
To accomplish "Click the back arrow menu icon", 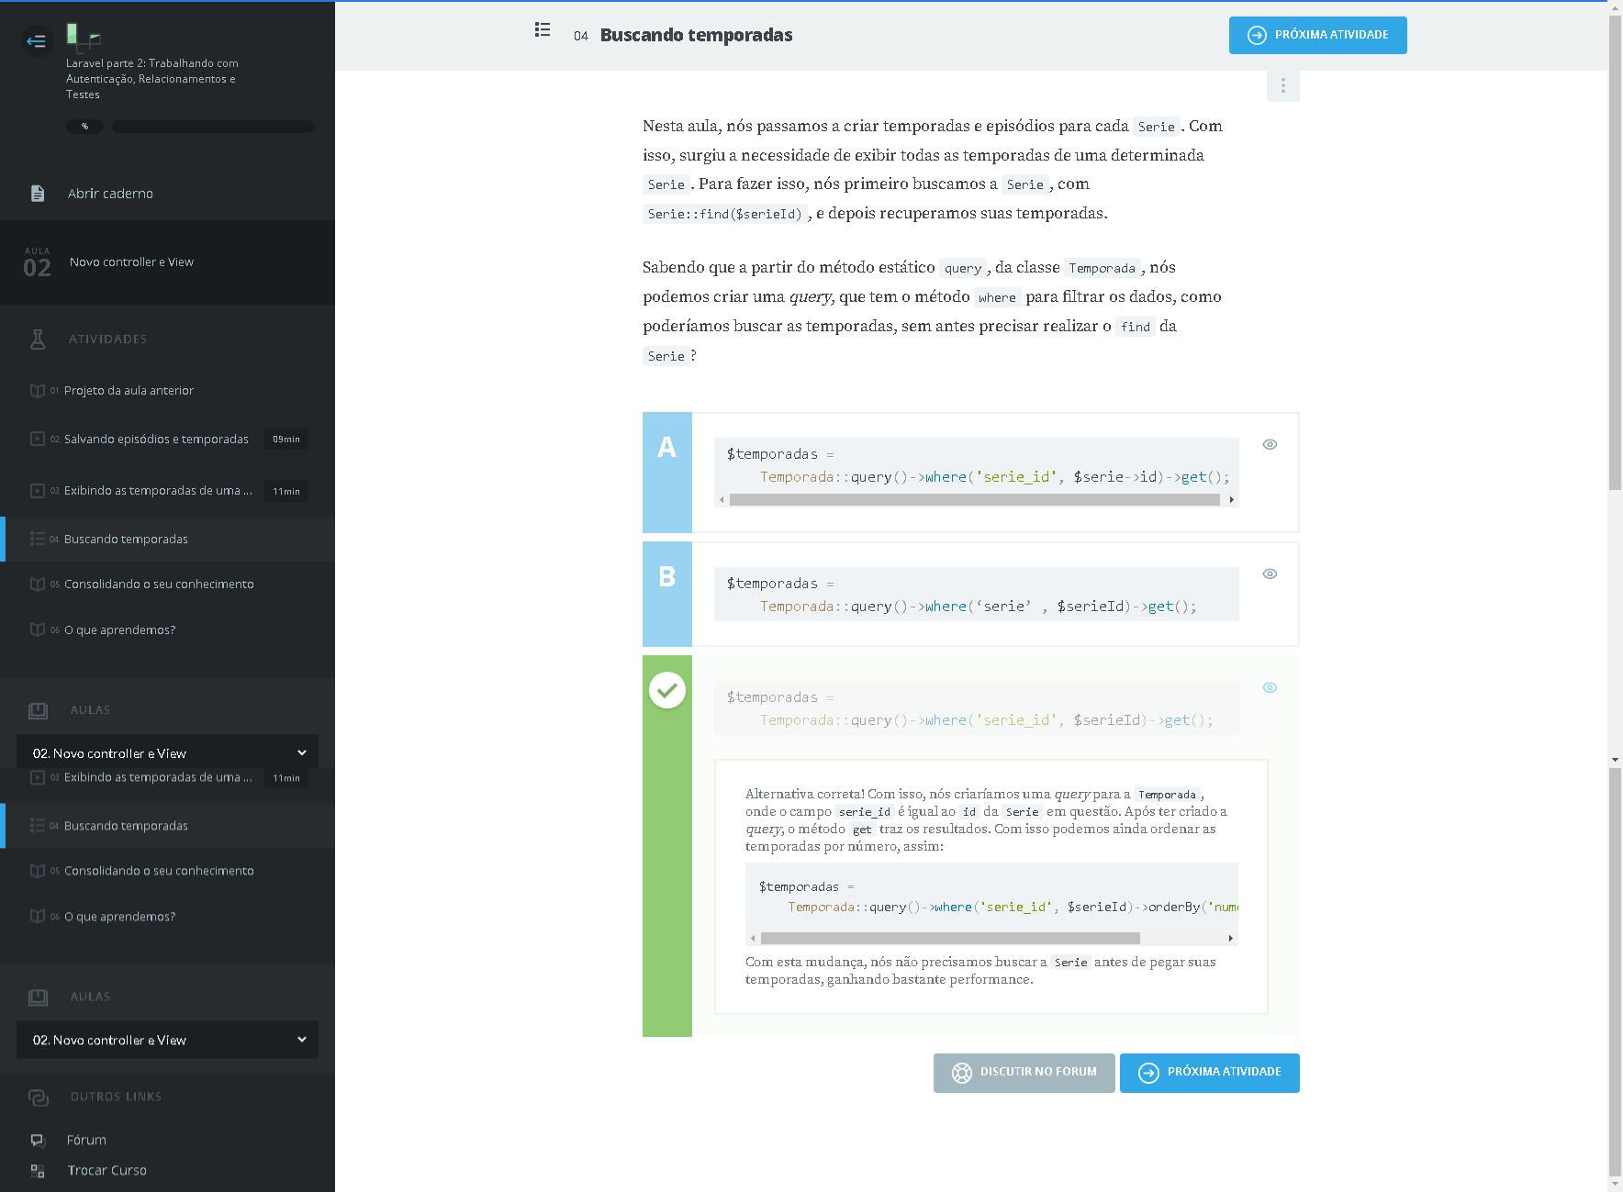I will click(x=37, y=40).
